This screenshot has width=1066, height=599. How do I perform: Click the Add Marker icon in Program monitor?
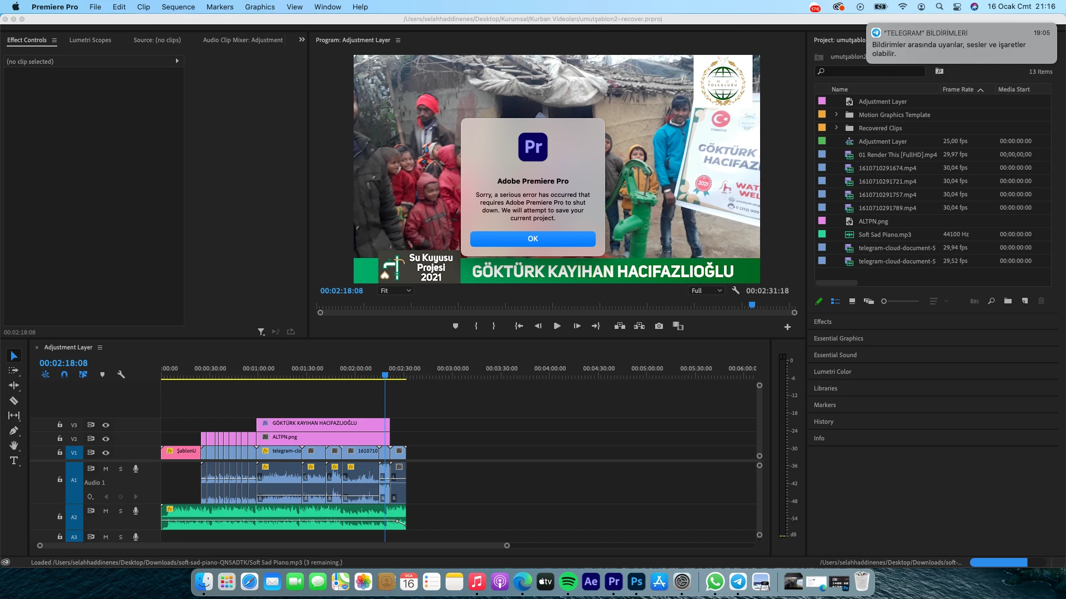coord(455,326)
